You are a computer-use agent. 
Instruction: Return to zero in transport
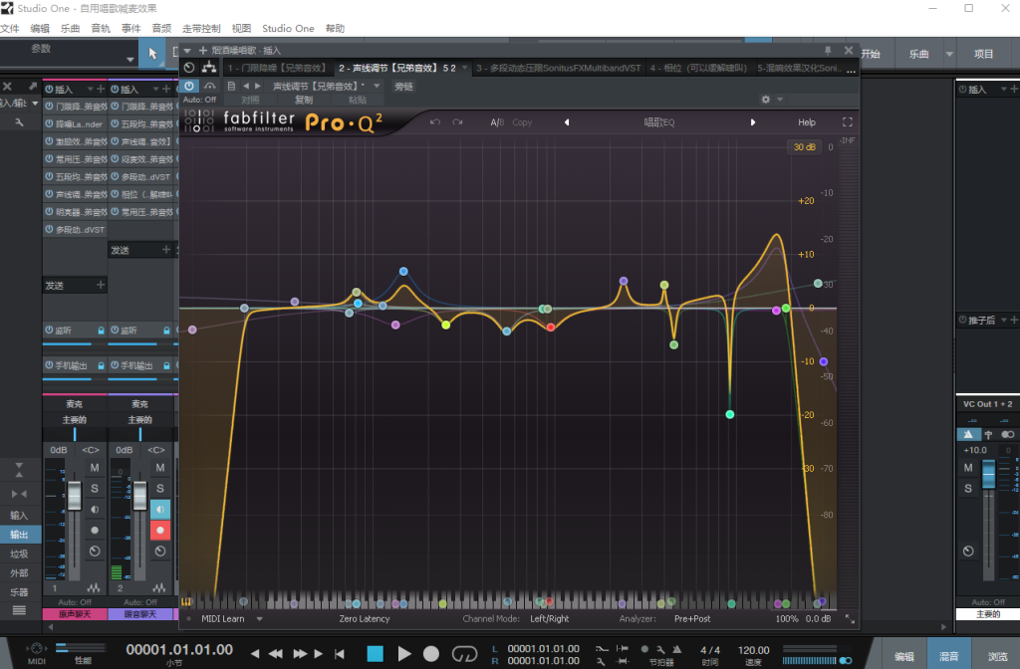coord(340,653)
